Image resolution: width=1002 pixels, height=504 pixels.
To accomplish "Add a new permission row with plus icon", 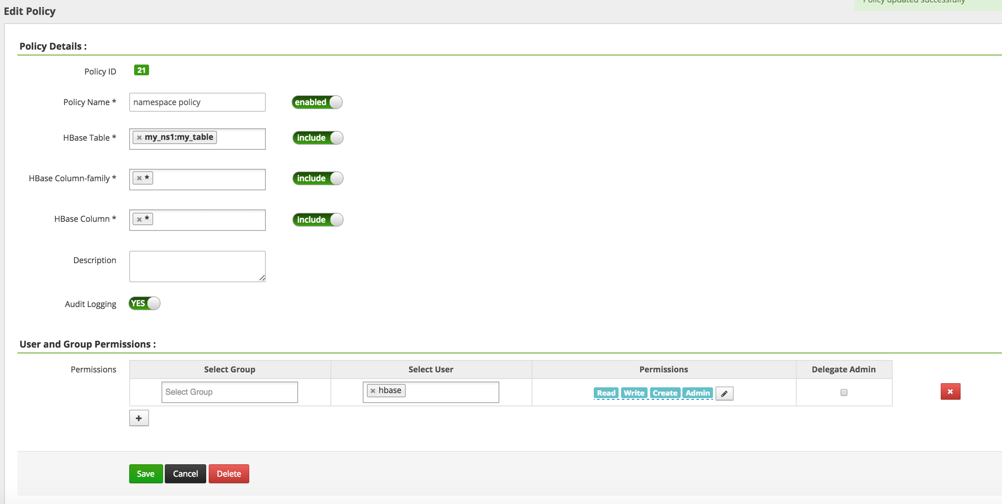I will click(x=139, y=418).
